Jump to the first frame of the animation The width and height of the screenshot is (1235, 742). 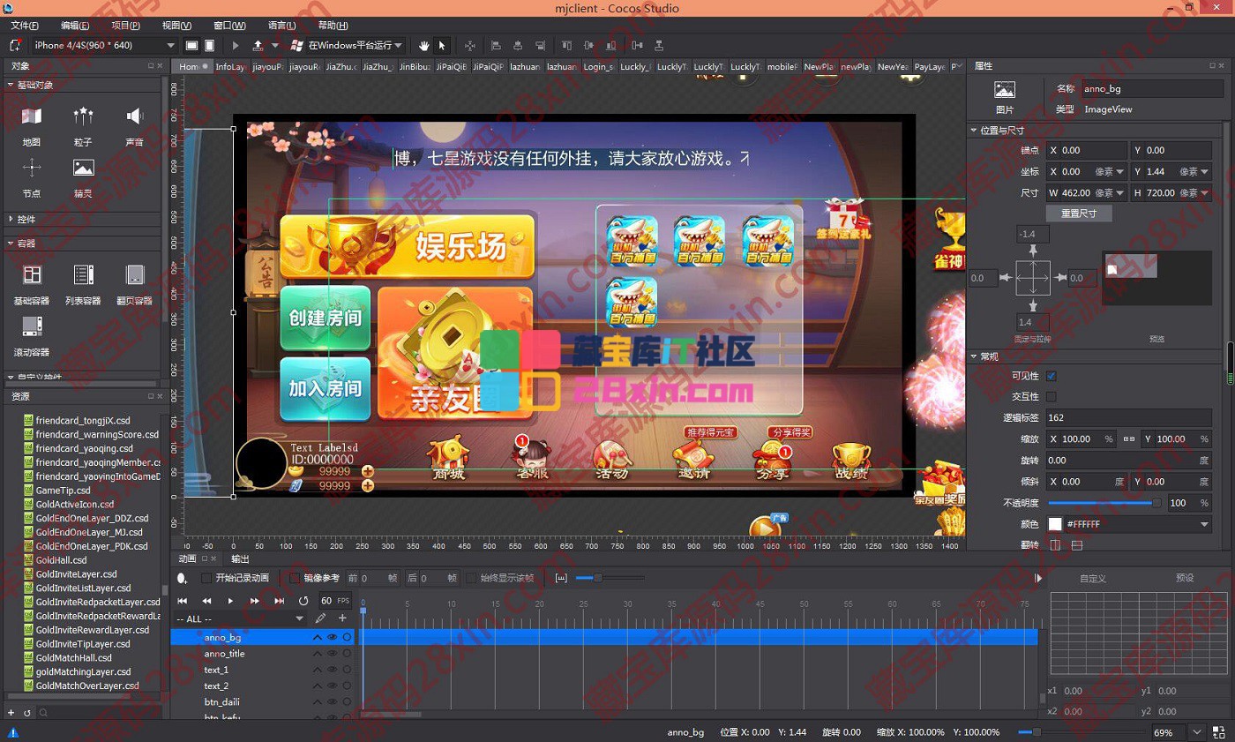tap(183, 601)
